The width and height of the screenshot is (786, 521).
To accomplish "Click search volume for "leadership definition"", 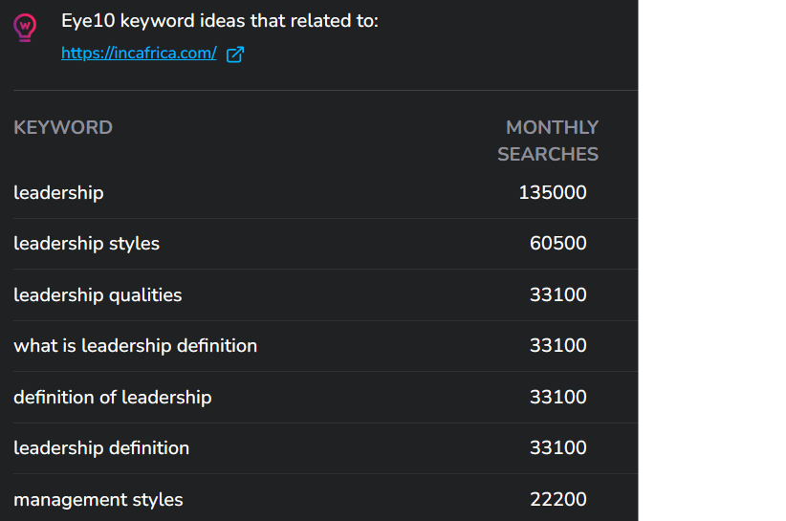I will [558, 448].
